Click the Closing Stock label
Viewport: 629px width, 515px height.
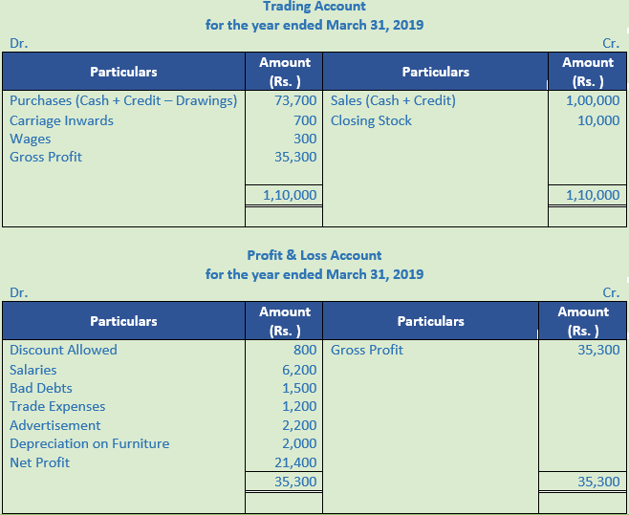click(x=371, y=120)
